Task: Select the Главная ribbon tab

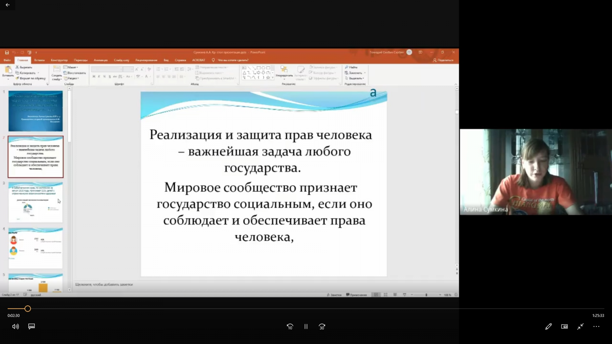Action: click(x=23, y=60)
